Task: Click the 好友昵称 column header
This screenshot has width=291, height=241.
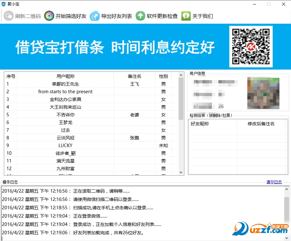Action: [213, 124]
